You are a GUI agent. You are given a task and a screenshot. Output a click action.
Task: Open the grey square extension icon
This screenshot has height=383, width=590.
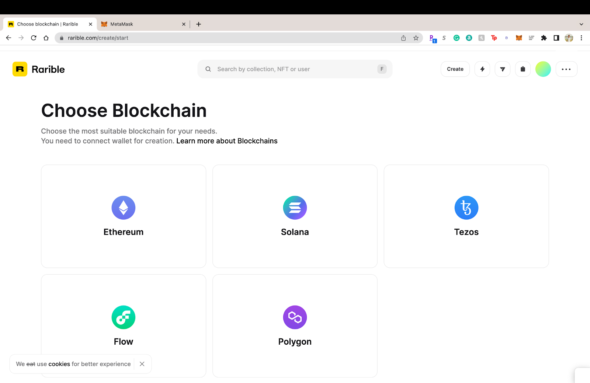point(482,38)
